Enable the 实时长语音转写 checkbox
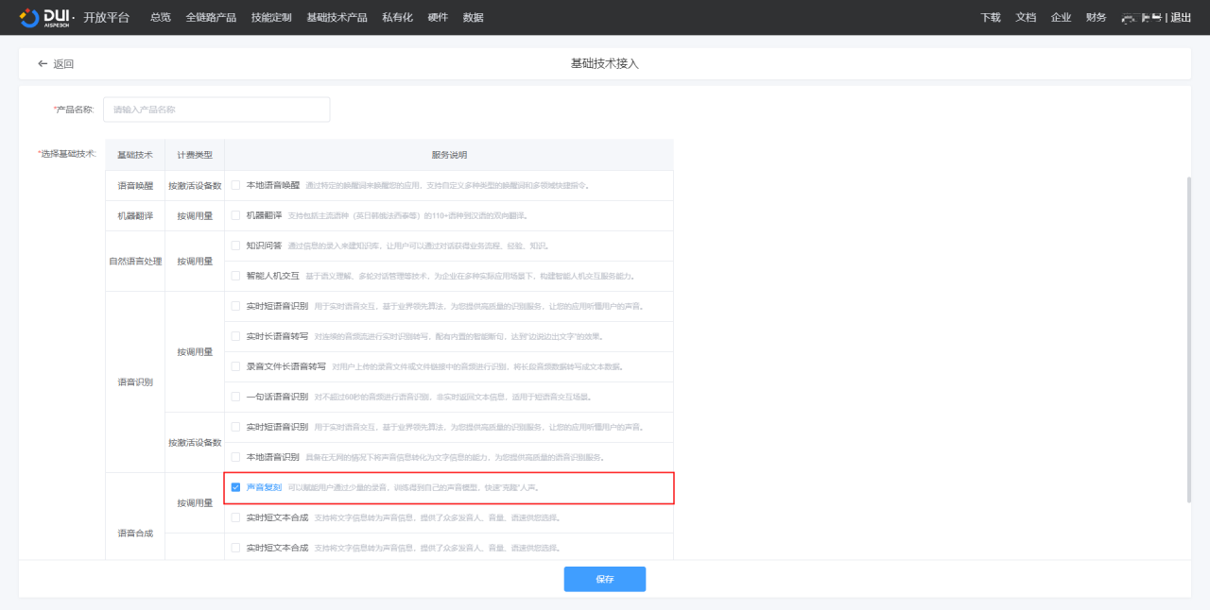The height and width of the screenshot is (610, 1210). (235, 336)
